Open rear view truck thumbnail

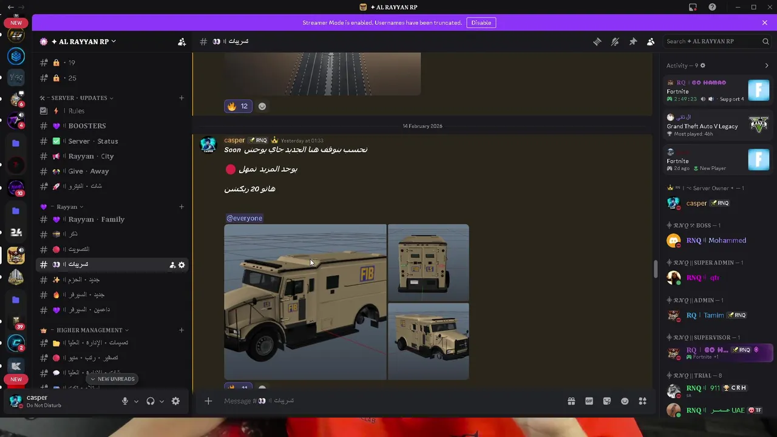[429, 262]
